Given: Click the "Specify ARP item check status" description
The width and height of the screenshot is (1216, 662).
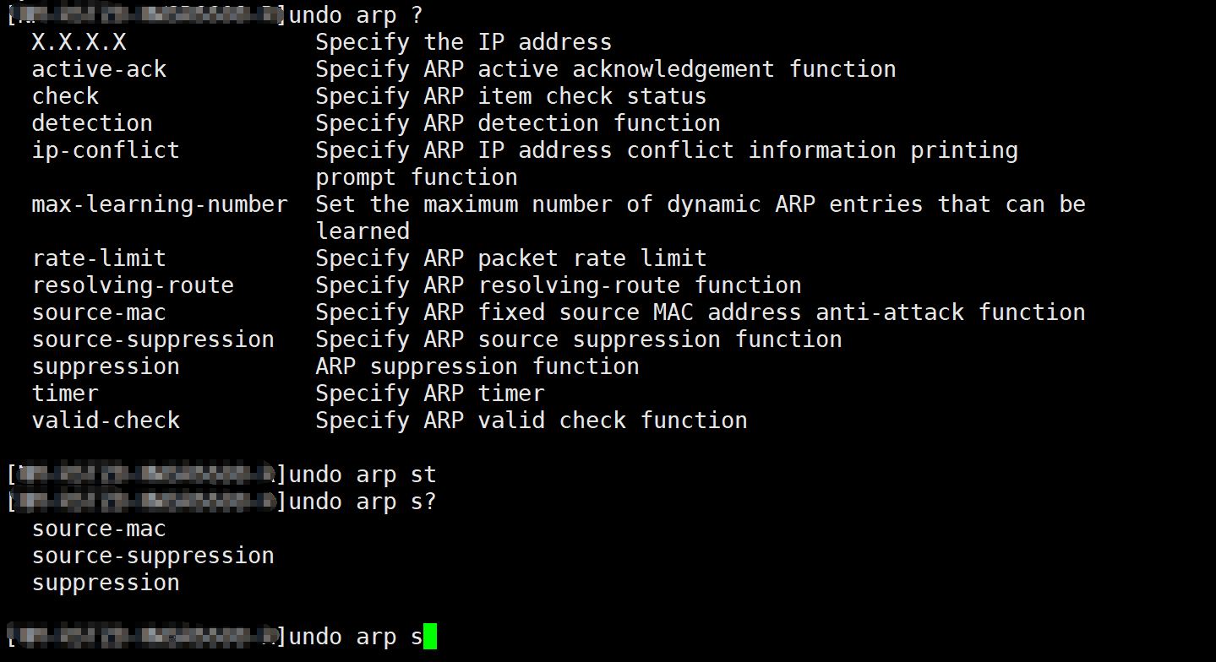Looking at the screenshot, I should click(511, 96).
